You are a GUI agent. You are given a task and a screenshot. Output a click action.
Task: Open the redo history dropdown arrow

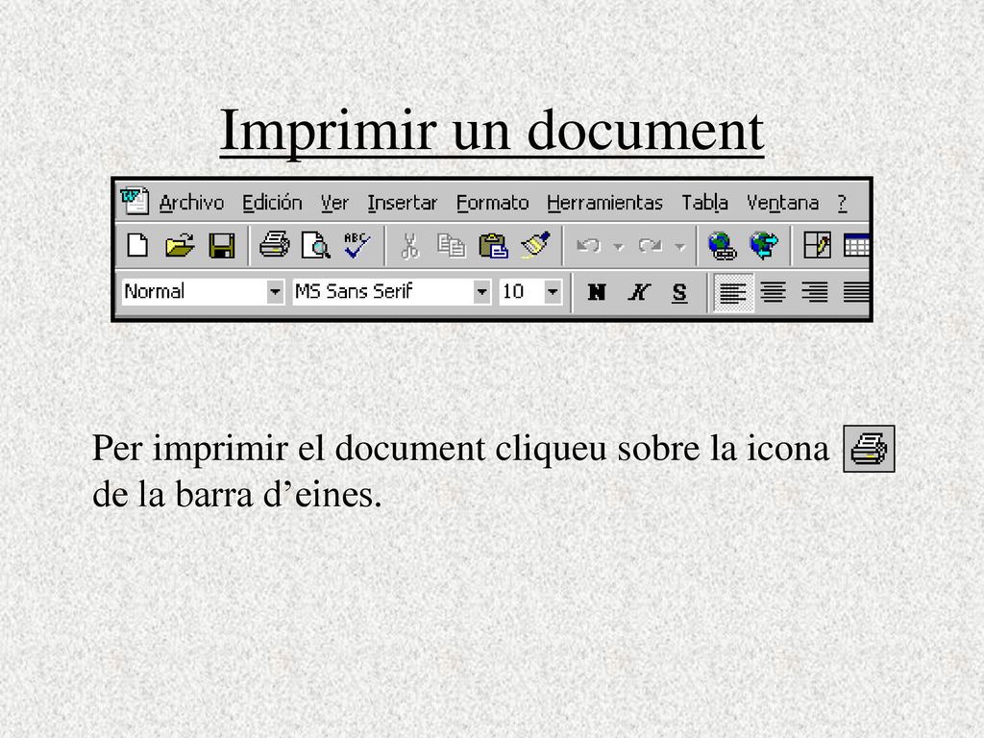coord(679,246)
